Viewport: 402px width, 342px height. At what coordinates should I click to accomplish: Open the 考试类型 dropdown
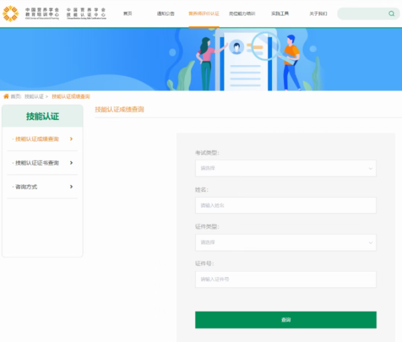tap(285, 168)
